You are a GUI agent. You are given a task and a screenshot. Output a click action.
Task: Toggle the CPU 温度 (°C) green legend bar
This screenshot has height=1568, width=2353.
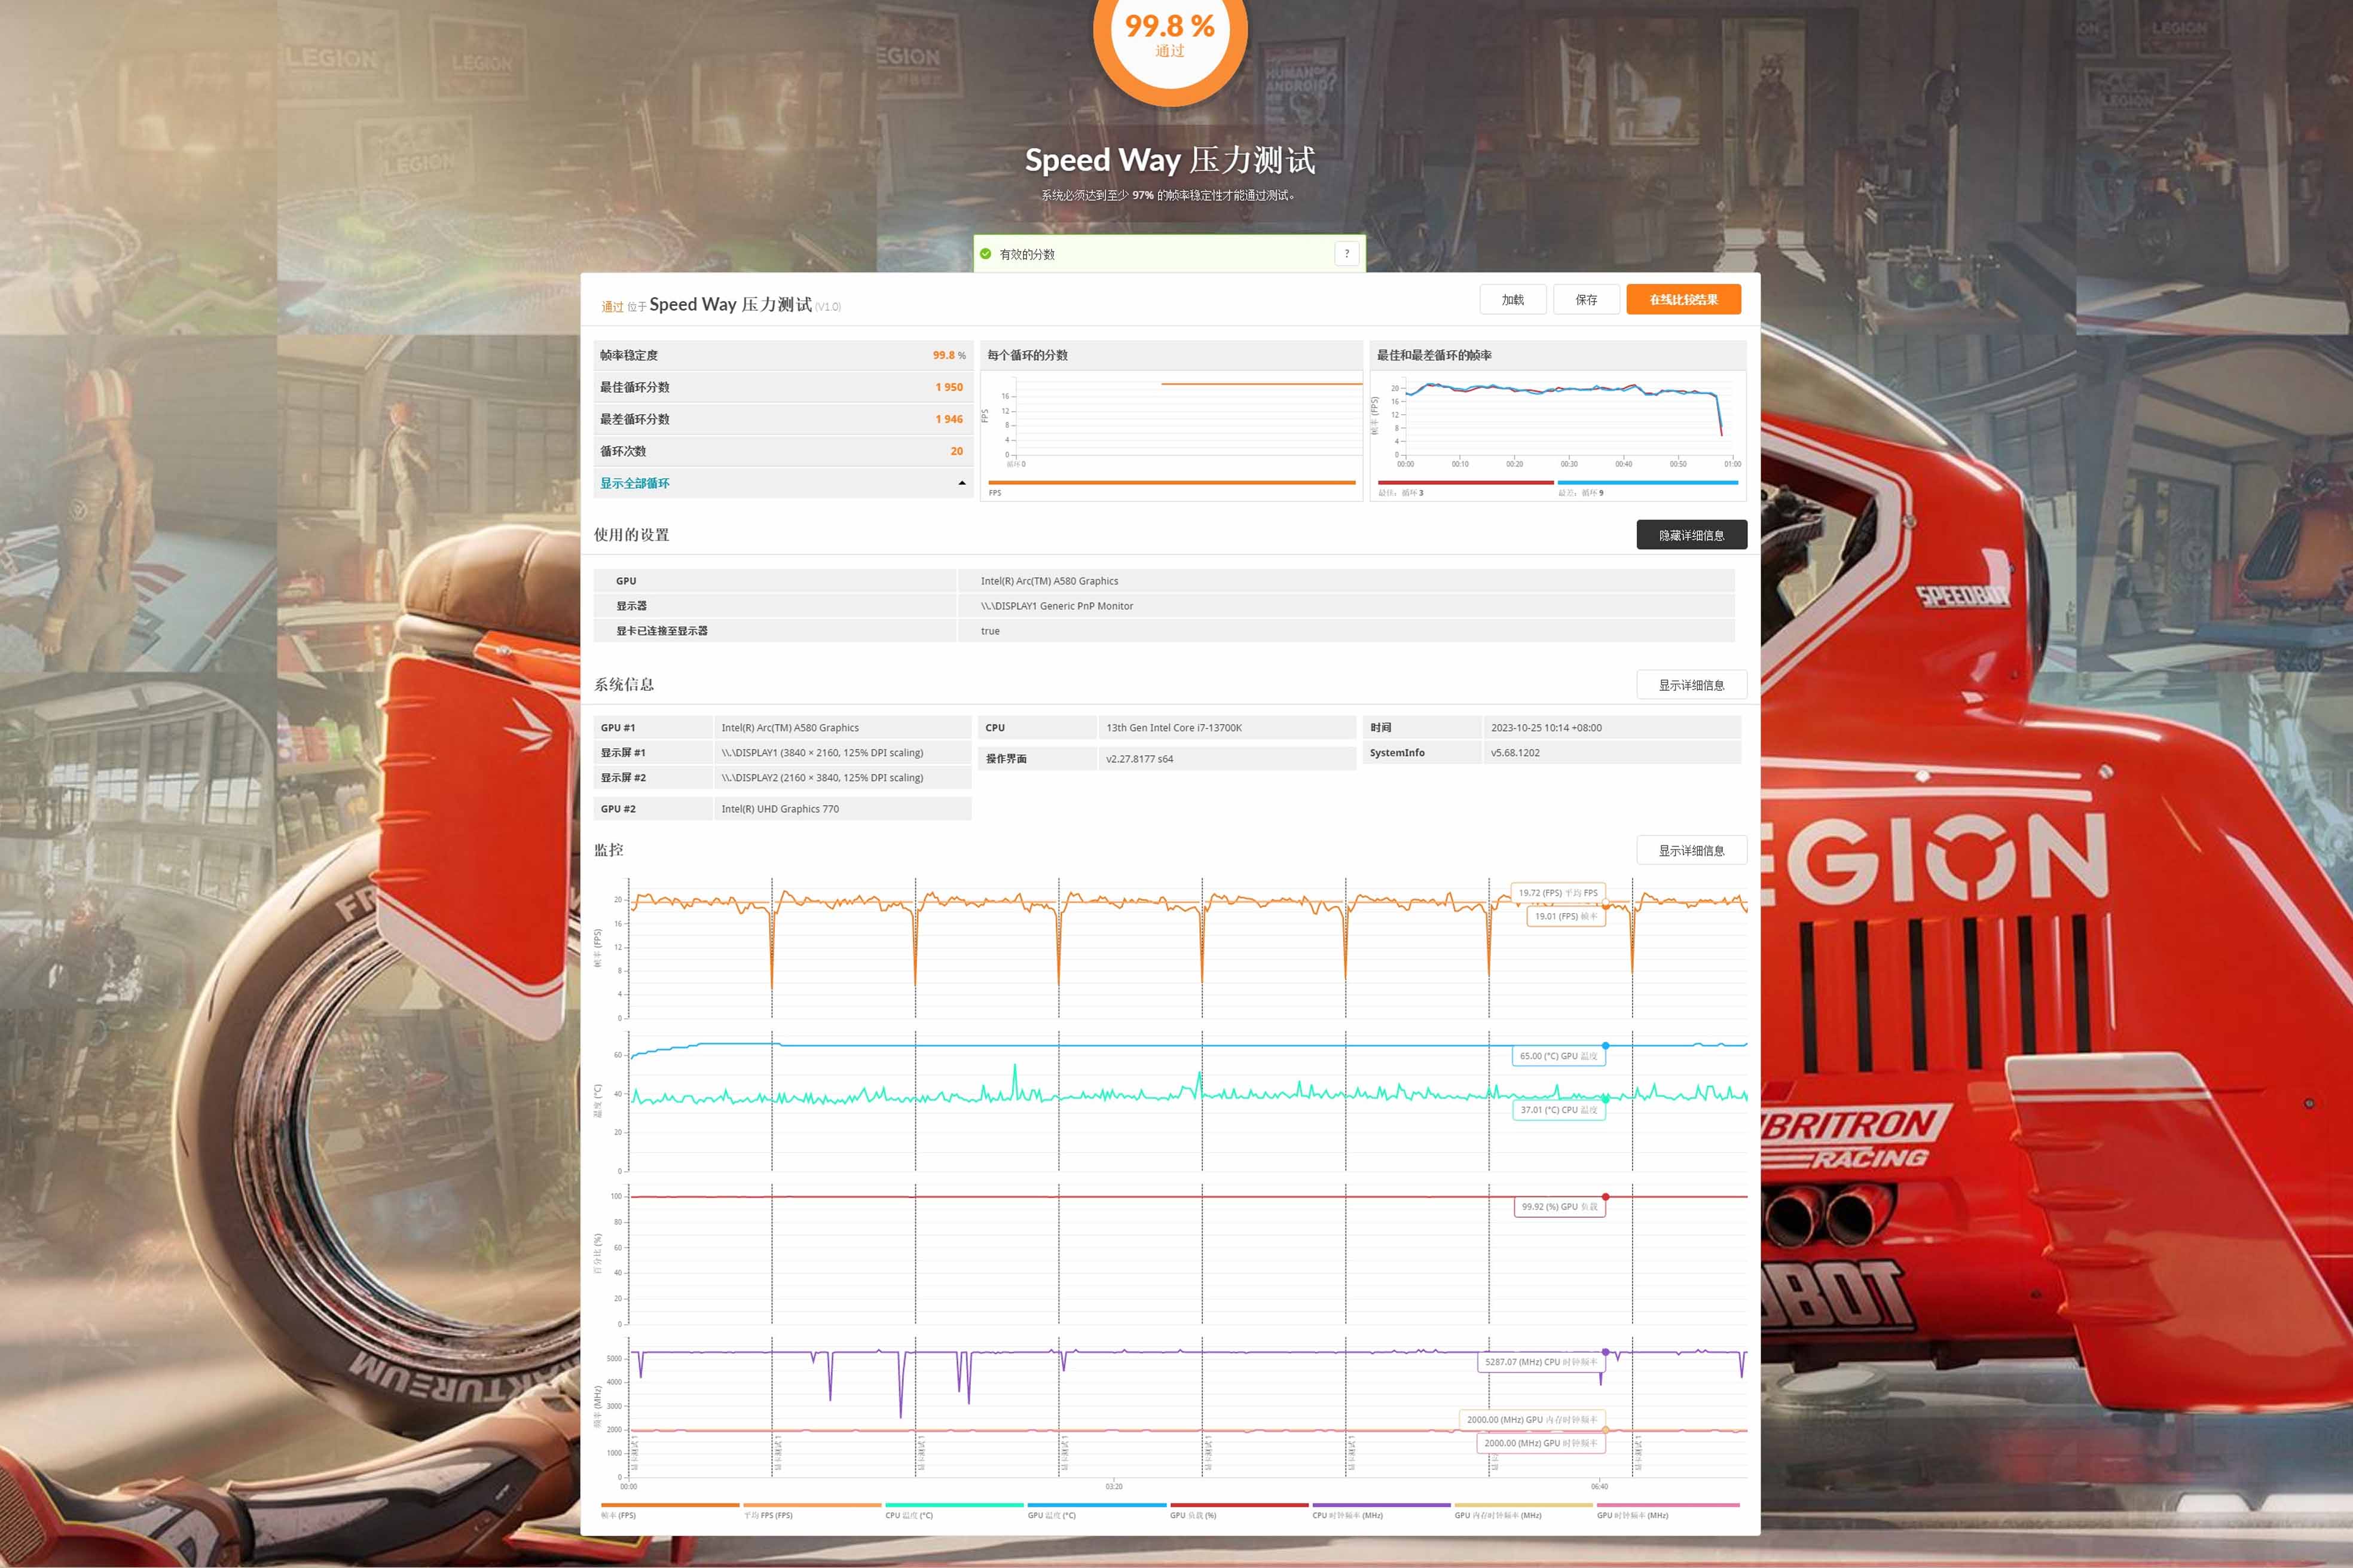point(954,1504)
